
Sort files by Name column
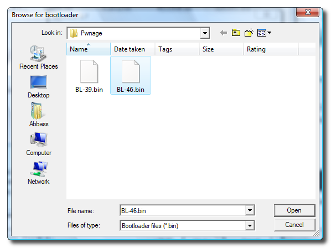[89, 49]
